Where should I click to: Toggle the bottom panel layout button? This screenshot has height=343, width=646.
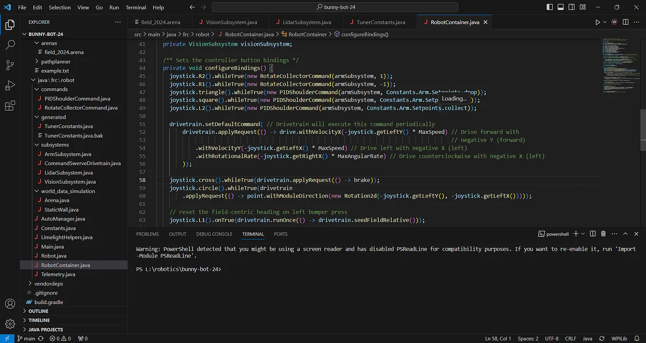[561, 7]
